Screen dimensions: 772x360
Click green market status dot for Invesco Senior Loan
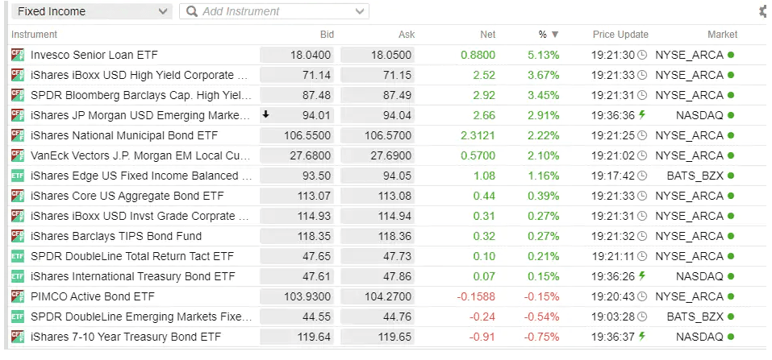click(731, 55)
